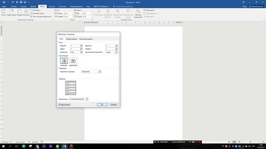Image resolution: width=266 pixels, height=149 pixels.
Task: Open the Дизайн ribbon tab
Action: pos(33,7)
